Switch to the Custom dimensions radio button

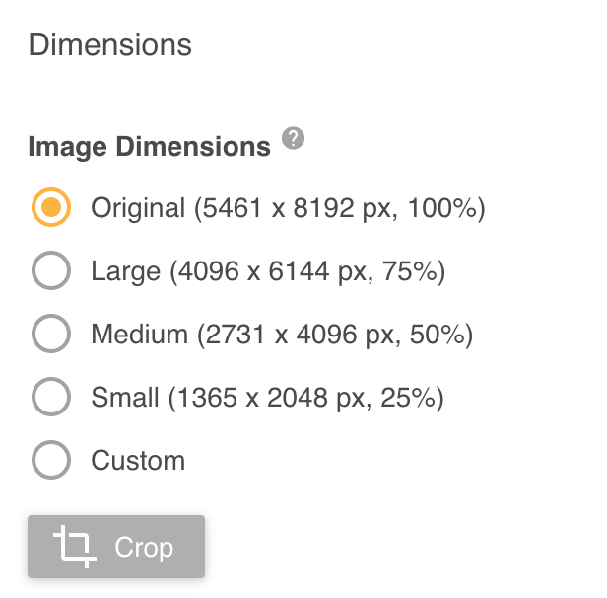click(x=51, y=461)
